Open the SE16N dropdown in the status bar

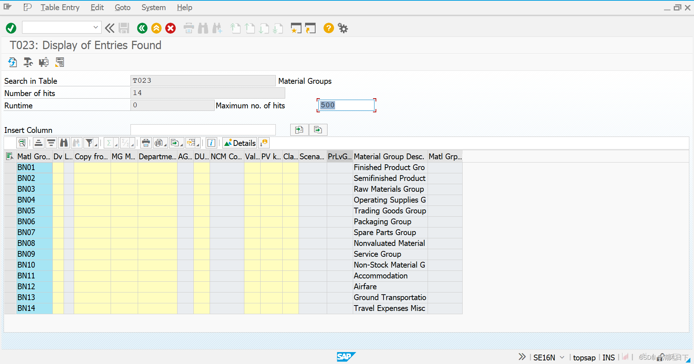(x=561, y=357)
